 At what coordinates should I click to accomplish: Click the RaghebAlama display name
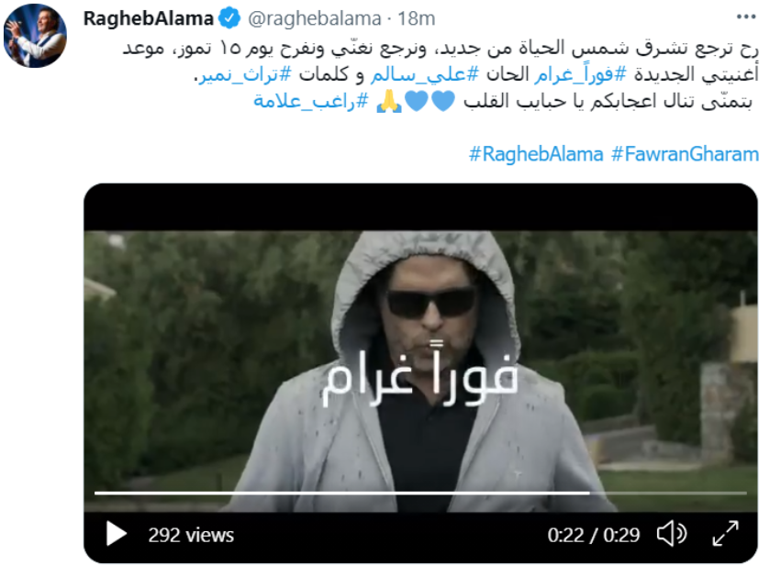click(148, 18)
